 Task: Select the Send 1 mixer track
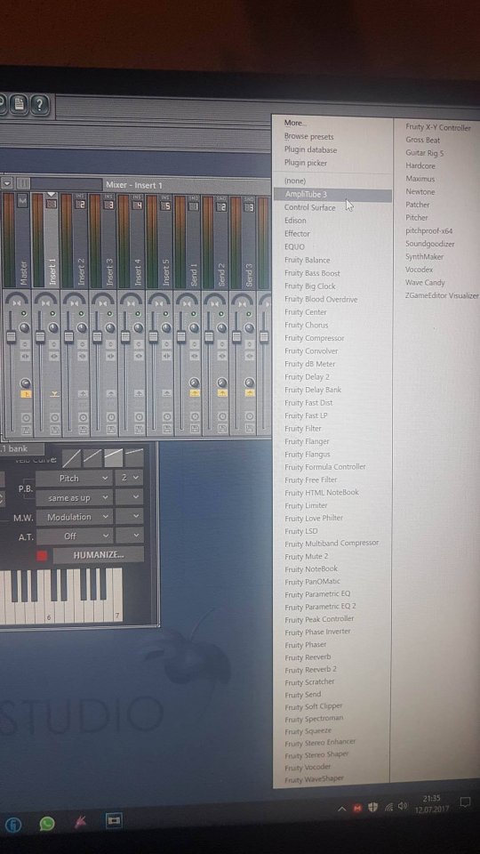(x=193, y=273)
